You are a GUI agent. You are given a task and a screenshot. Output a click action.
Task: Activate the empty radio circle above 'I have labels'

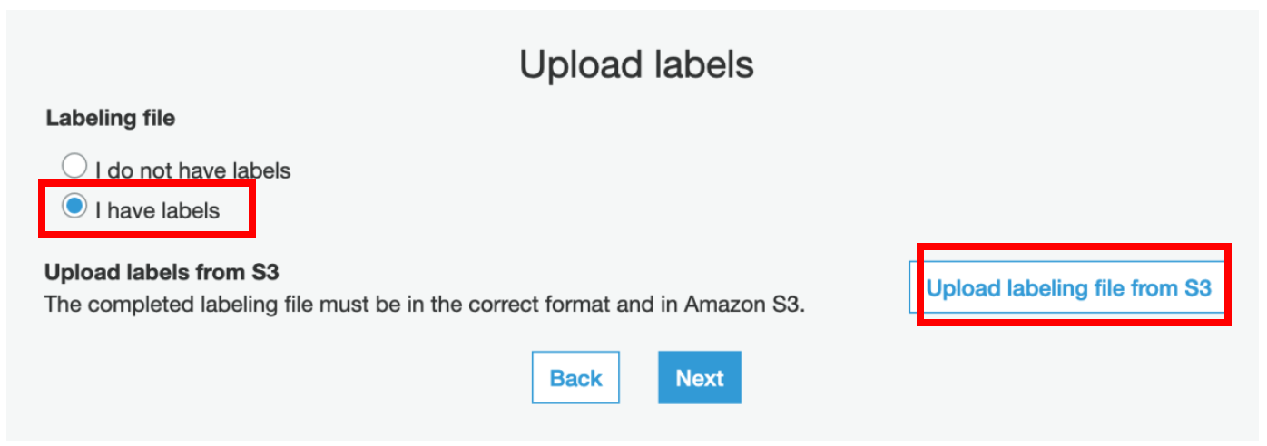click(74, 167)
